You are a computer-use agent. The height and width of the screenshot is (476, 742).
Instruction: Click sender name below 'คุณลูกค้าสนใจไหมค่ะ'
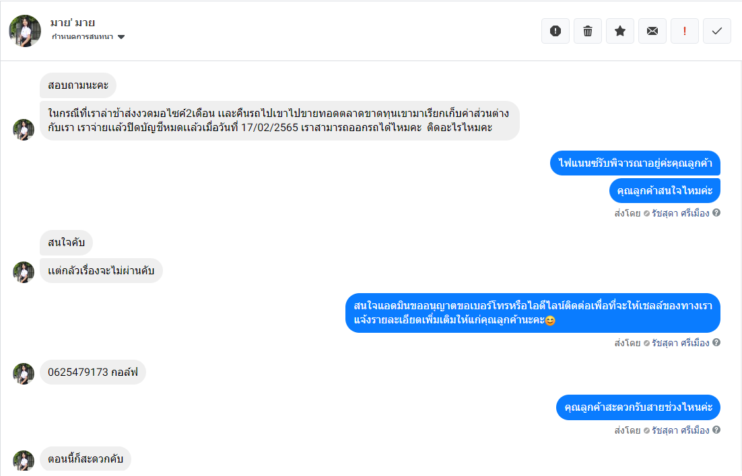(x=680, y=213)
